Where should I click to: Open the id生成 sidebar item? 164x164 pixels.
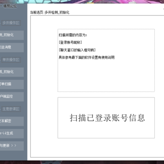[x=12, y=133]
